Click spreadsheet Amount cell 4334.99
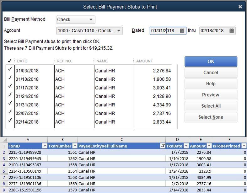This screenshot has width=247, height=193. (x=201, y=177)
